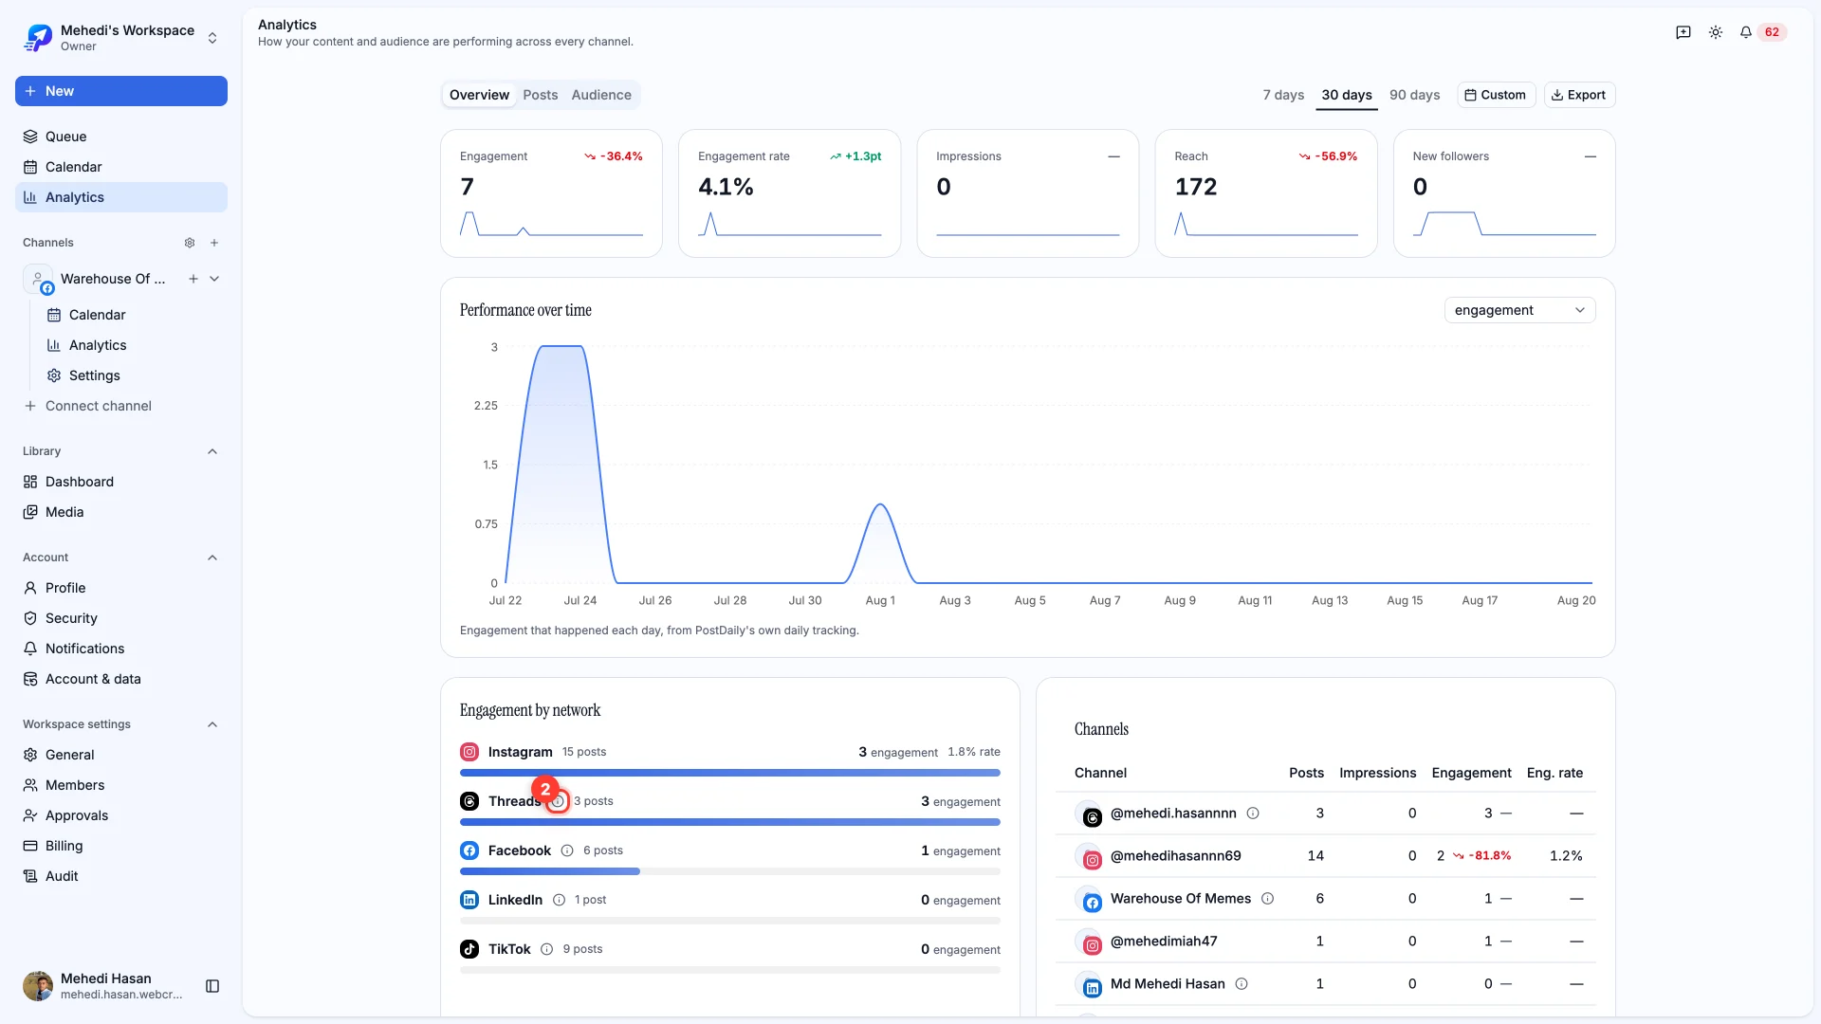Open Media library
The height and width of the screenshot is (1024, 1821).
tap(121, 512)
